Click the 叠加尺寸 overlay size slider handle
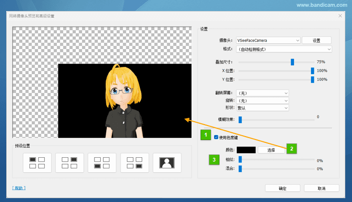The height and width of the screenshot is (202, 352). click(x=292, y=62)
